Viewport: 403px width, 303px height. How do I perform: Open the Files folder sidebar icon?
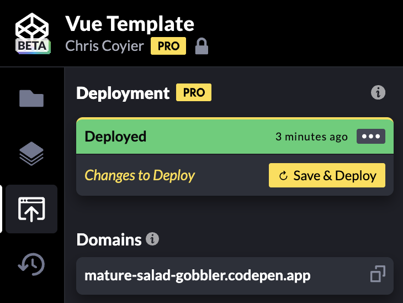click(x=31, y=98)
